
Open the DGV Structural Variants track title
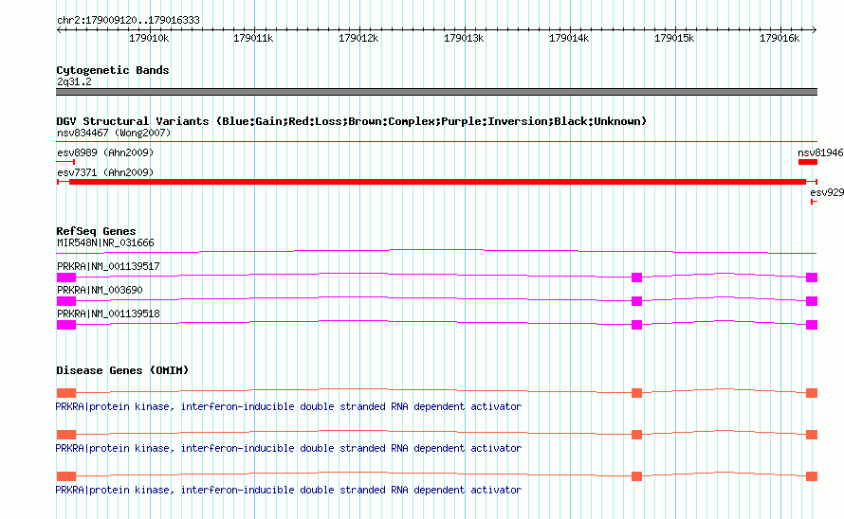coord(351,121)
